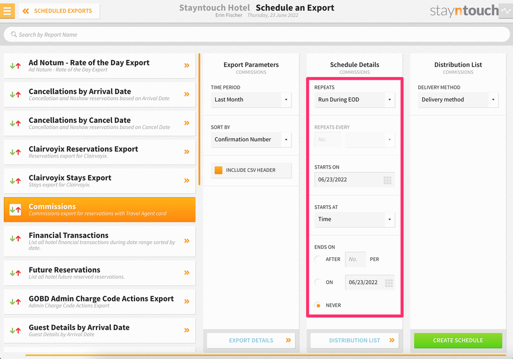Click export icon for Cancellations by Arrival Date

pos(15,95)
